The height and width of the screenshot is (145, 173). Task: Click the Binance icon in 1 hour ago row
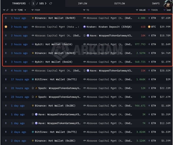33,18
